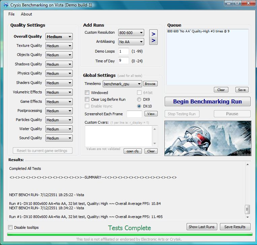Image resolution: width=257 pixels, height=245 pixels.
Task: Click the open cfg button
Action: pyautogui.click(x=133, y=151)
